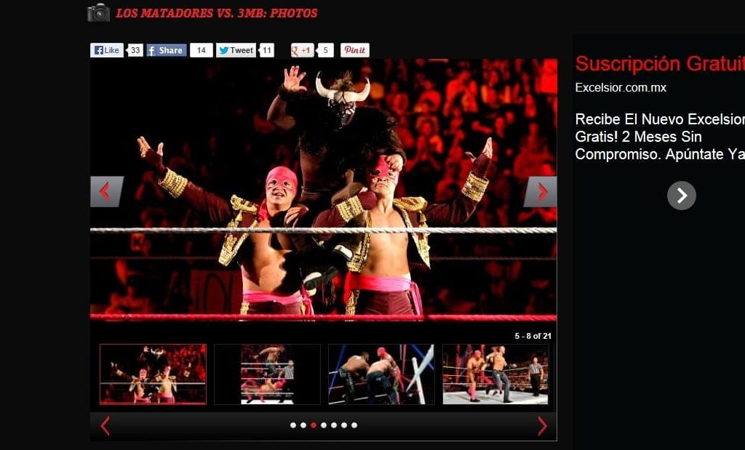
Task: Click the camera icon beside the photos title
Action: 98,12
